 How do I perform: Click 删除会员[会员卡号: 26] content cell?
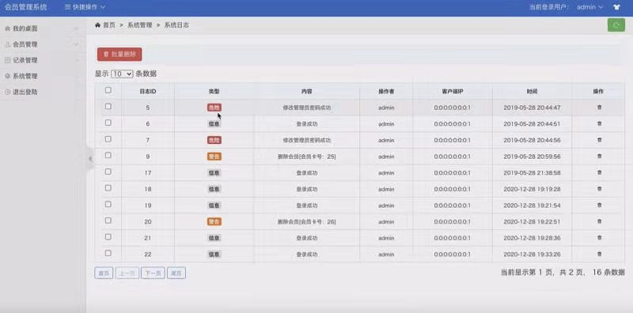click(x=307, y=221)
